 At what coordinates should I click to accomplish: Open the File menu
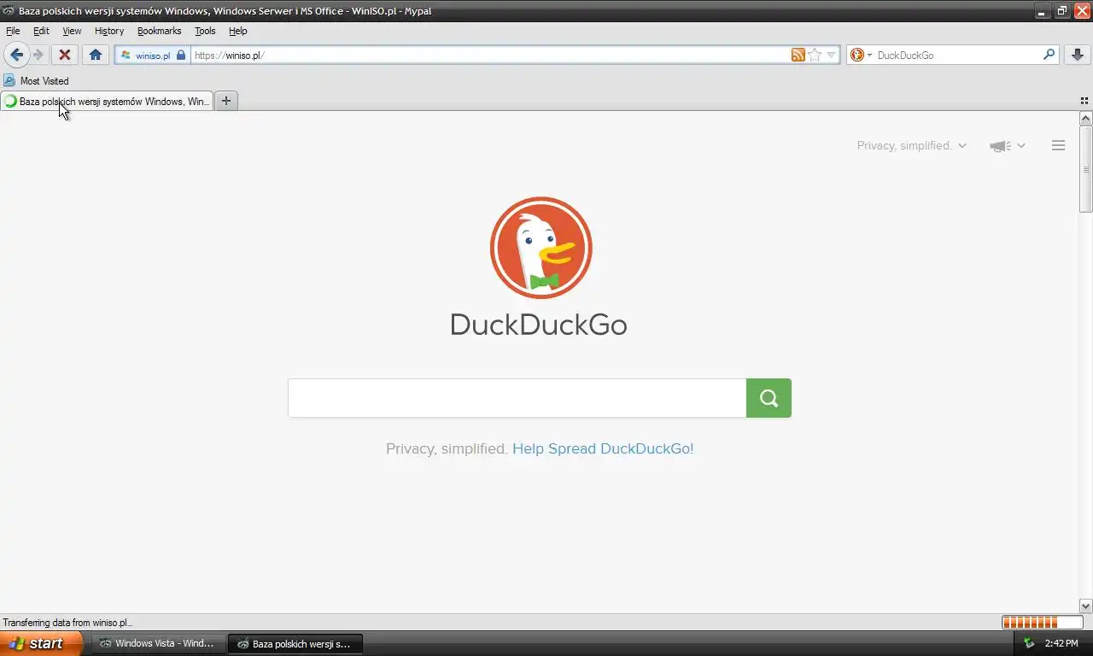point(13,31)
